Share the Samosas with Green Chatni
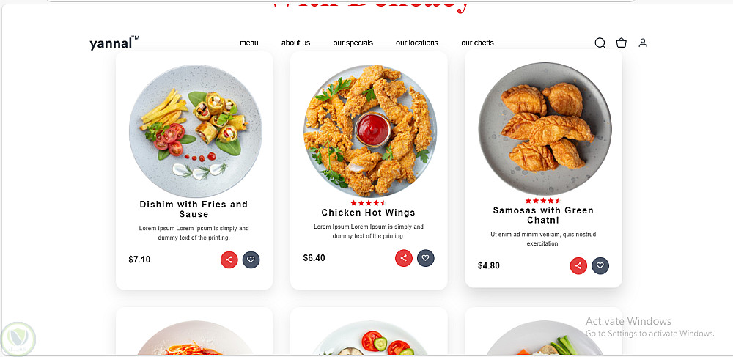 (578, 266)
